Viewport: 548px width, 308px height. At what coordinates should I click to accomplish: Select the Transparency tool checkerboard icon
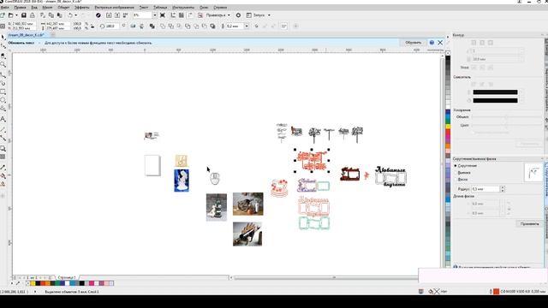point(3,157)
